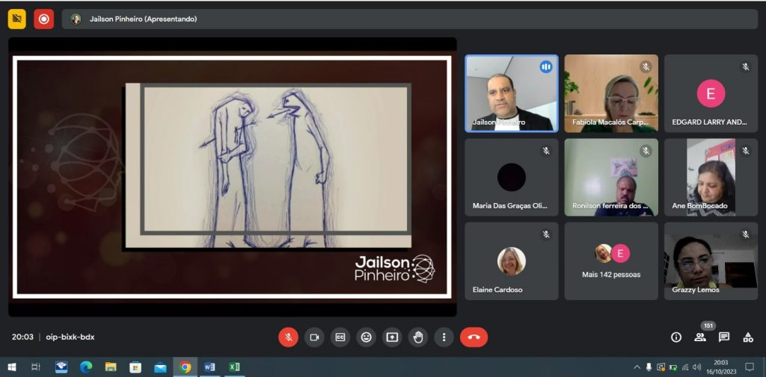The width and height of the screenshot is (766, 377).
Task: Leave the call with the red hang-up button
Action: coord(474,337)
